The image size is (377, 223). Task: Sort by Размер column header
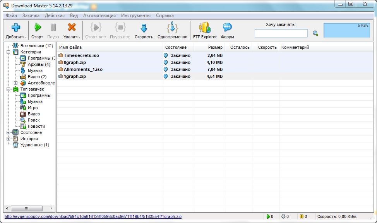209,47
